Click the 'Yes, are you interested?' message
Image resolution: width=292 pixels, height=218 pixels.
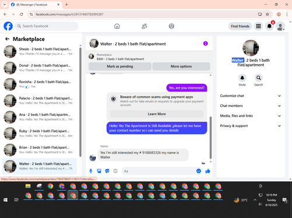(x=187, y=88)
